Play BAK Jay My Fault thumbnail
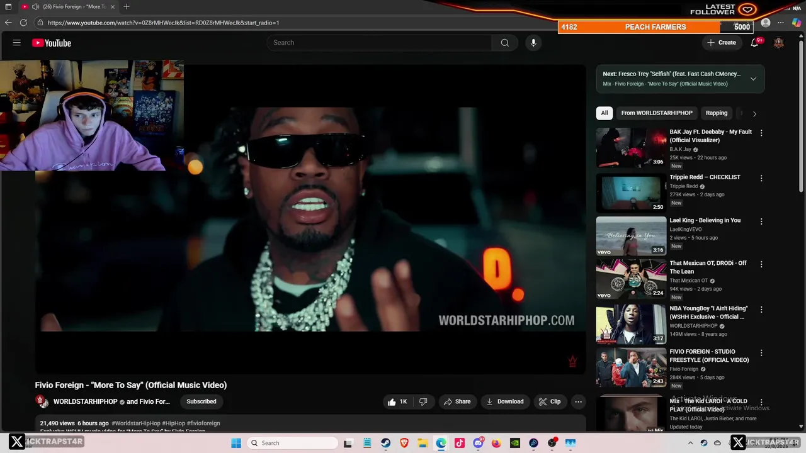 pyautogui.click(x=631, y=148)
